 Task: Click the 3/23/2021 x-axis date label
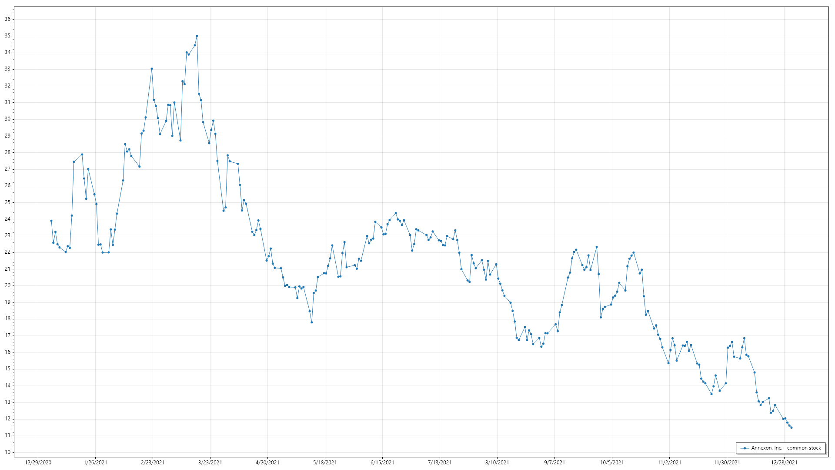tap(210, 462)
